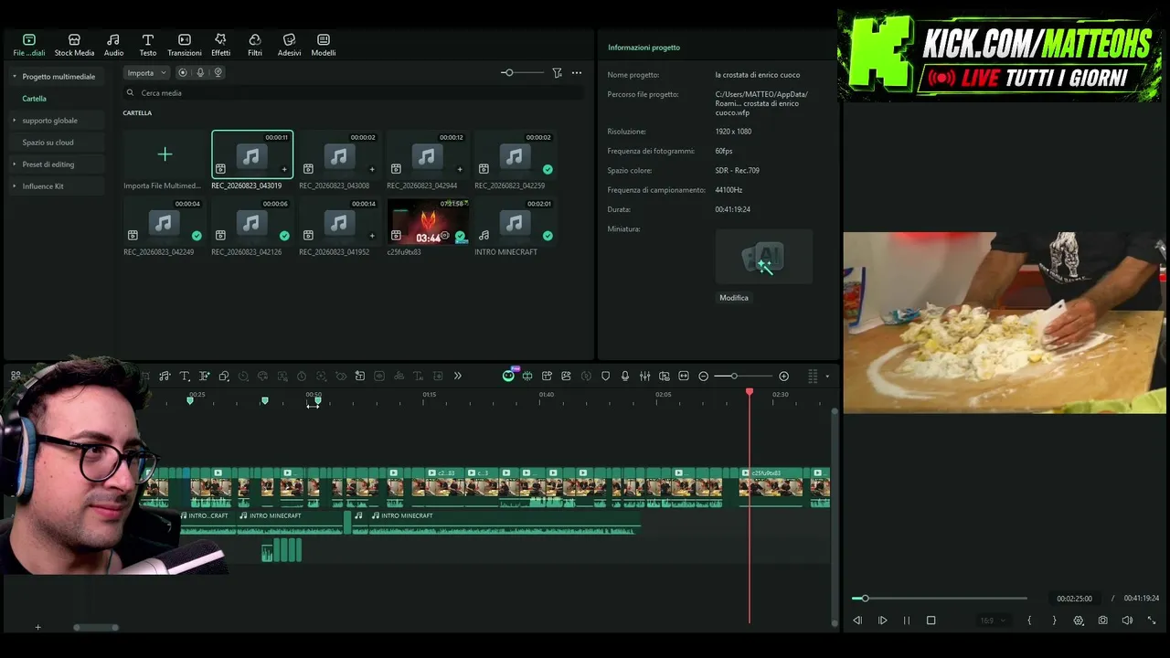This screenshot has height=658, width=1170.
Task: Step back one frame in preview
Action: pyautogui.click(x=857, y=621)
